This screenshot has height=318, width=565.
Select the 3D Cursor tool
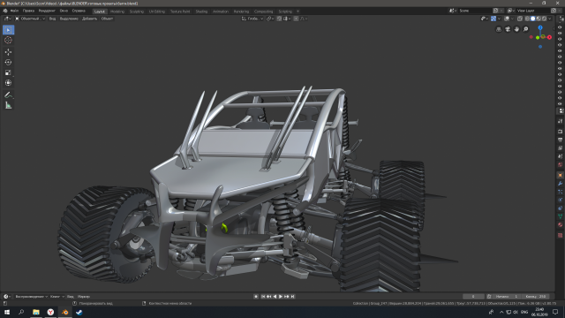(8, 41)
